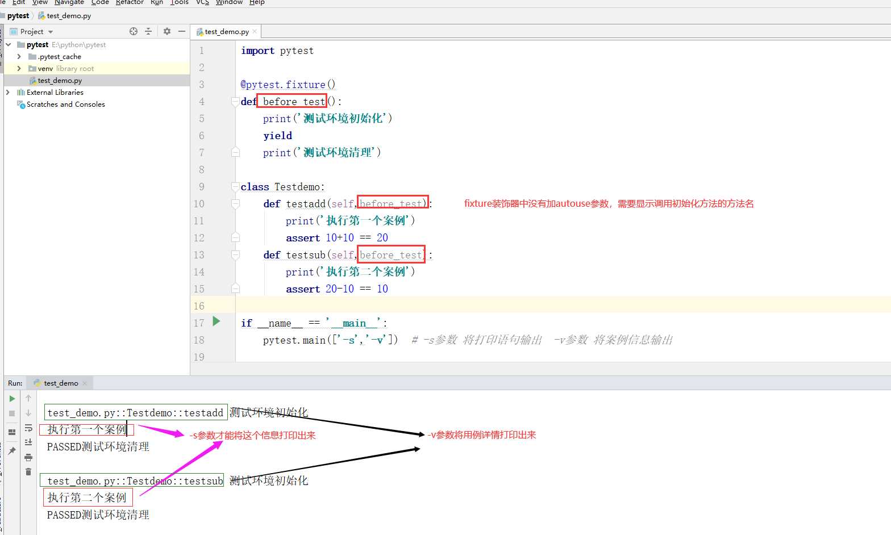Fold the testadd method at line 10
The width and height of the screenshot is (891, 535).
(235, 204)
